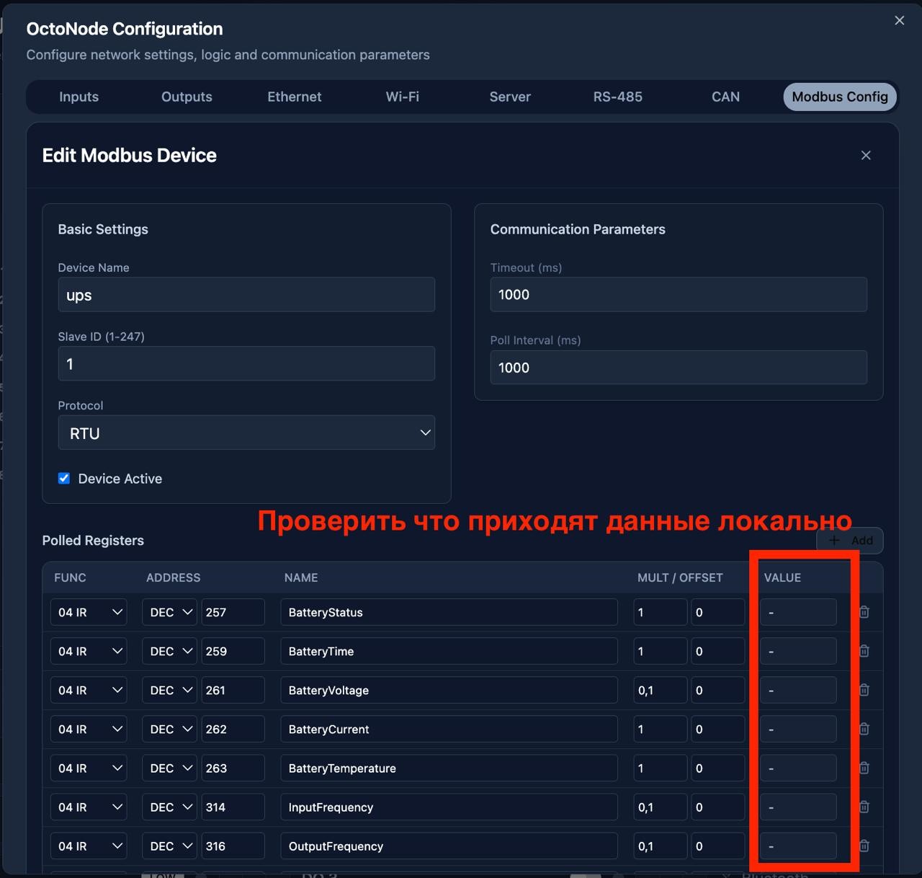Go to the Wi-Fi tab

pos(402,97)
